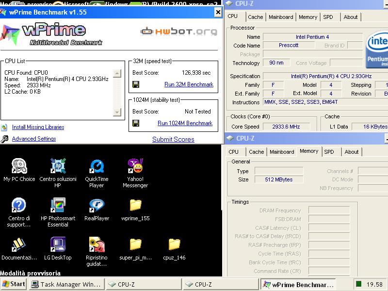388x291 pixels.
Task: Click the wPrime title bar icon
Action: coord(3,13)
